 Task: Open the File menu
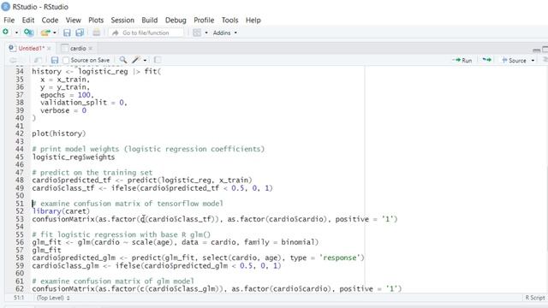click(x=9, y=21)
